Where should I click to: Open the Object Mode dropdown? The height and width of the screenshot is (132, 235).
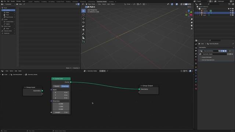[91, 4]
